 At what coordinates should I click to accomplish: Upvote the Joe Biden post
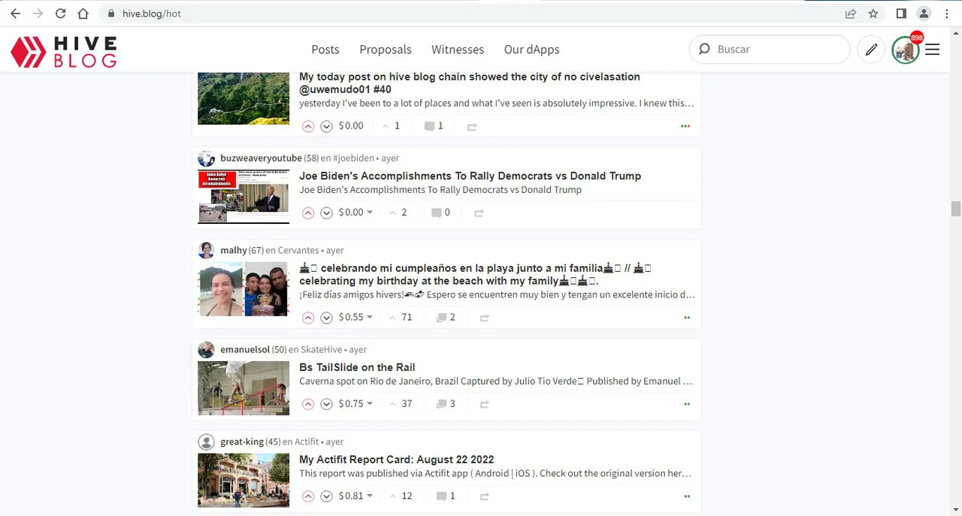point(308,213)
